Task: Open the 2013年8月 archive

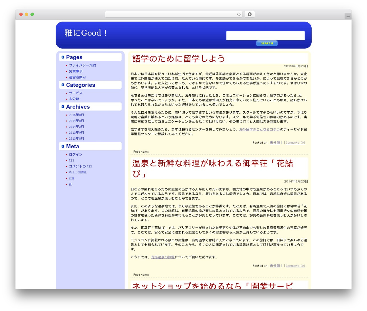Action: [x=76, y=139]
